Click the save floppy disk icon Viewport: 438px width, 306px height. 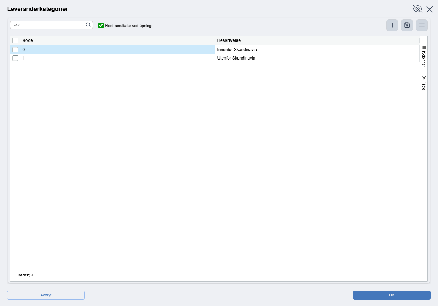pyautogui.click(x=407, y=25)
